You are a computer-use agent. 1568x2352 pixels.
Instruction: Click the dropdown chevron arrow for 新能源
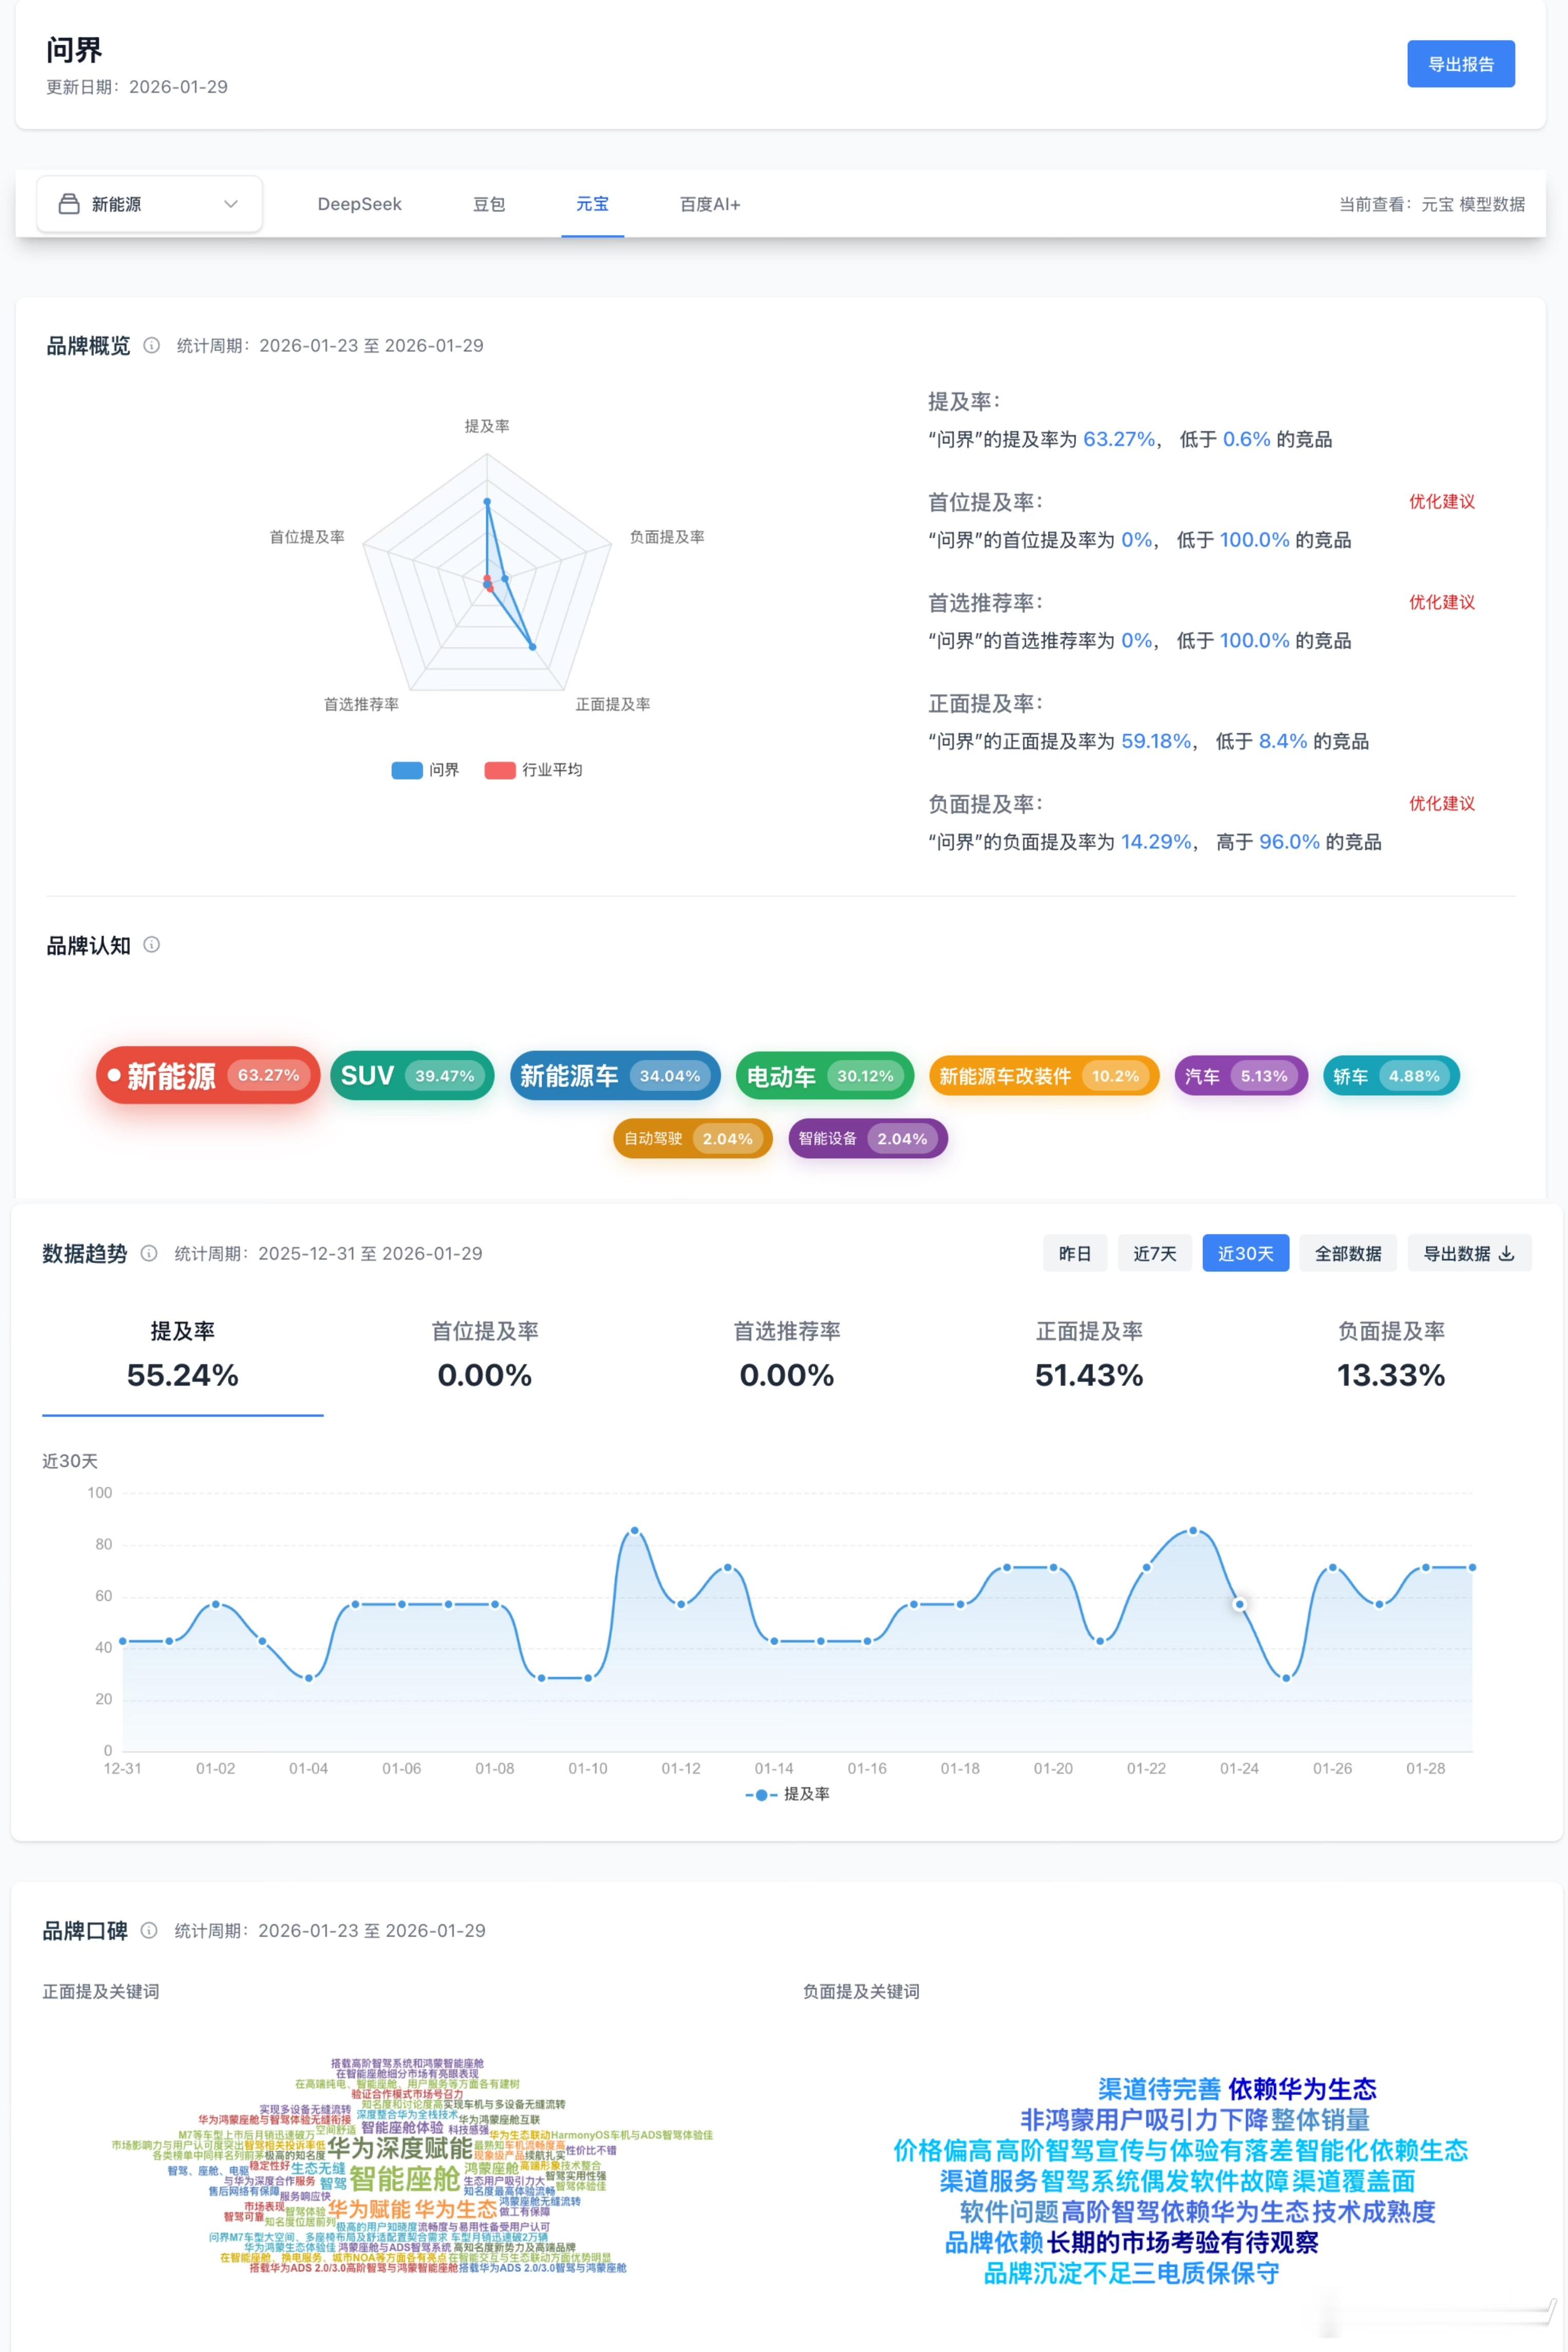click(x=231, y=204)
